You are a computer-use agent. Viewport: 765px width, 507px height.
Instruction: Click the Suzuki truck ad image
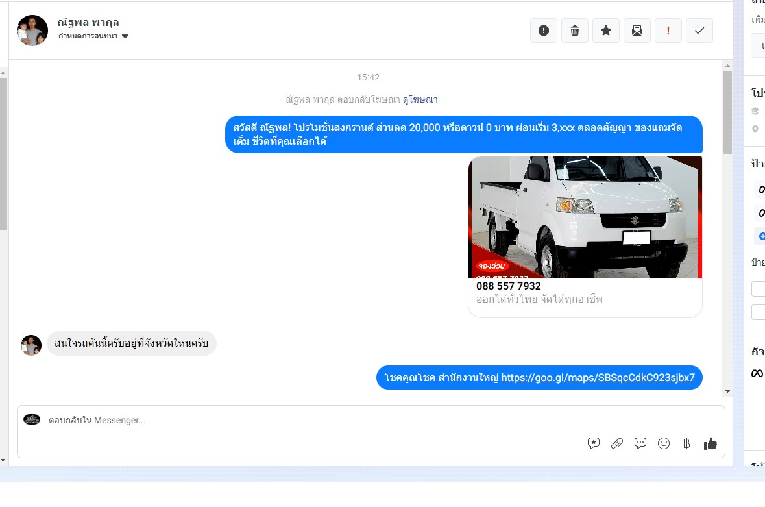(x=585, y=217)
